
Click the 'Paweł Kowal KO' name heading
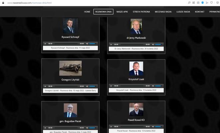coord(136,120)
